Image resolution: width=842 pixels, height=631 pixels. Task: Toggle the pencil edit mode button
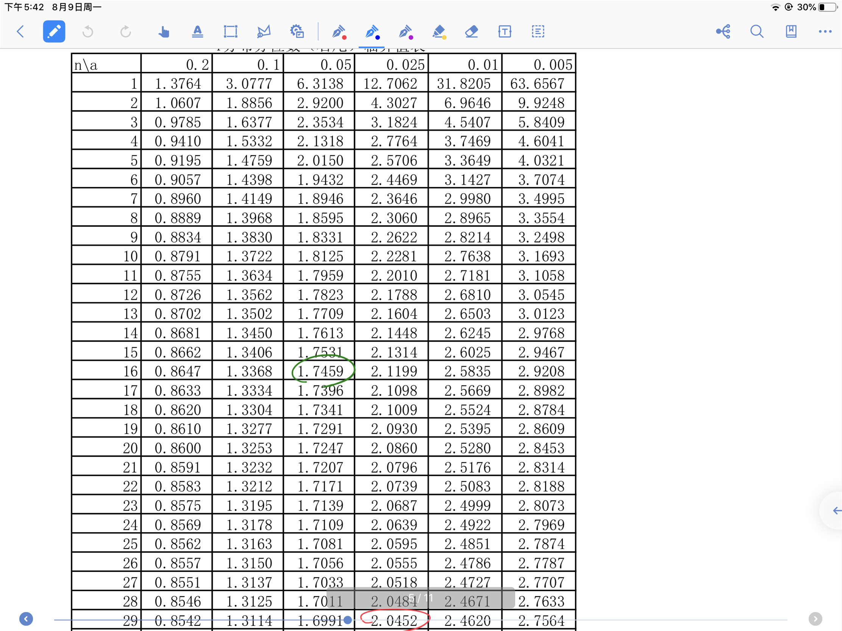[54, 31]
